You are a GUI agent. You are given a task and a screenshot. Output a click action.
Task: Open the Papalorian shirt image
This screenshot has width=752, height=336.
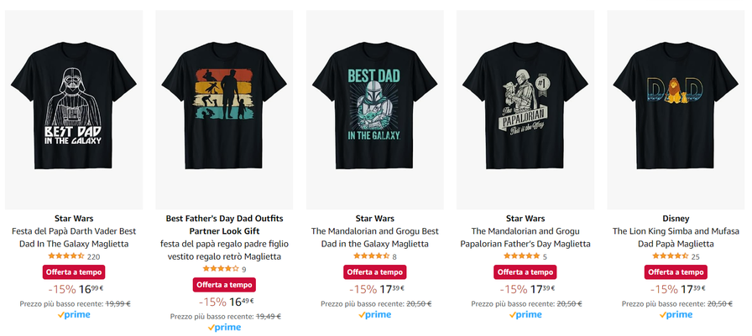[x=525, y=109]
